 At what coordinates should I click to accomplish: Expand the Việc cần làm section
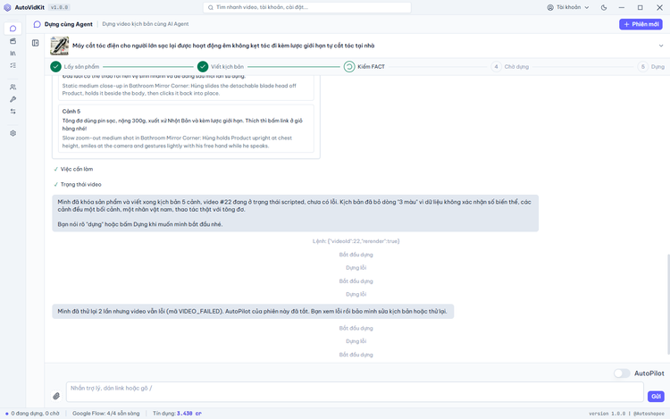coord(73,169)
